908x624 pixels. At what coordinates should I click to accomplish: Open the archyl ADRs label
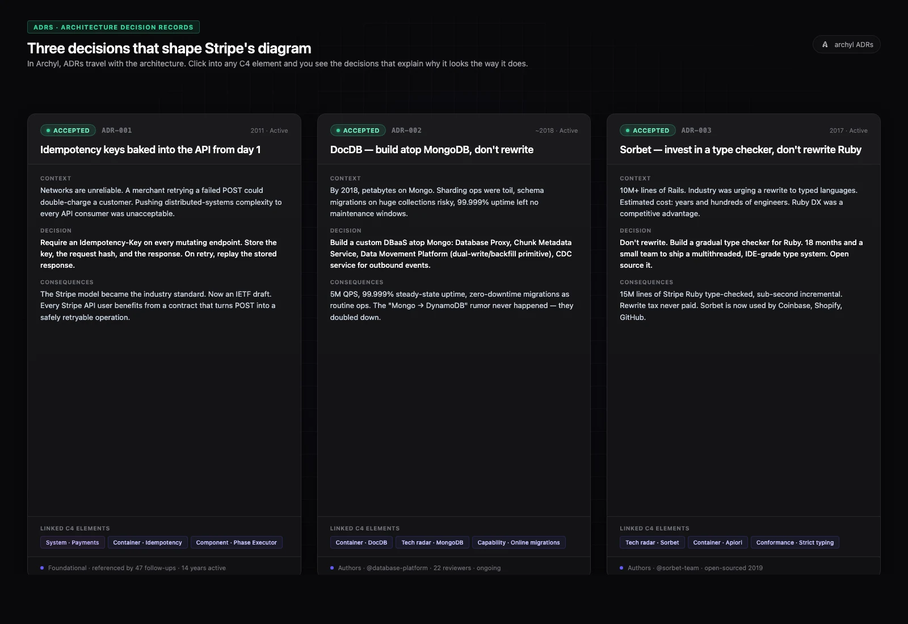[854, 44]
